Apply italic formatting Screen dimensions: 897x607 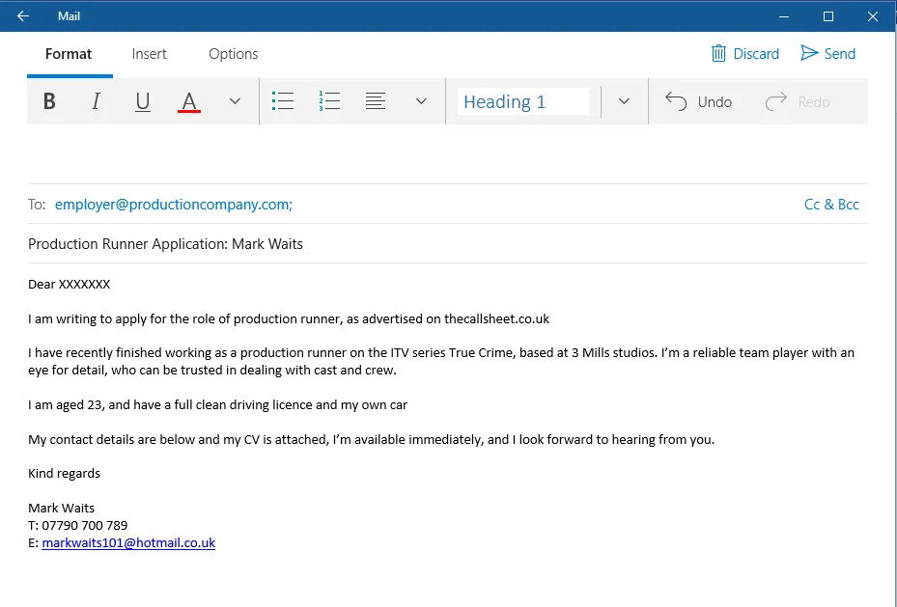[x=96, y=100]
